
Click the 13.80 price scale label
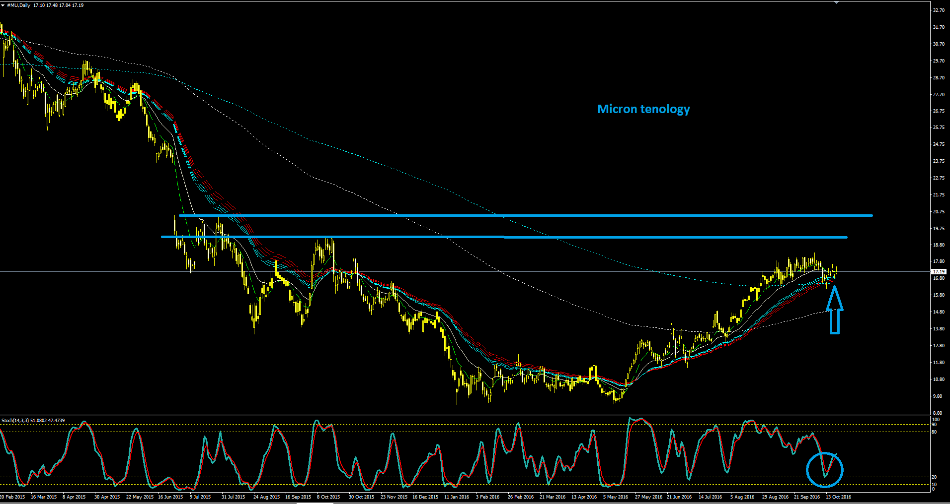[x=939, y=329]
